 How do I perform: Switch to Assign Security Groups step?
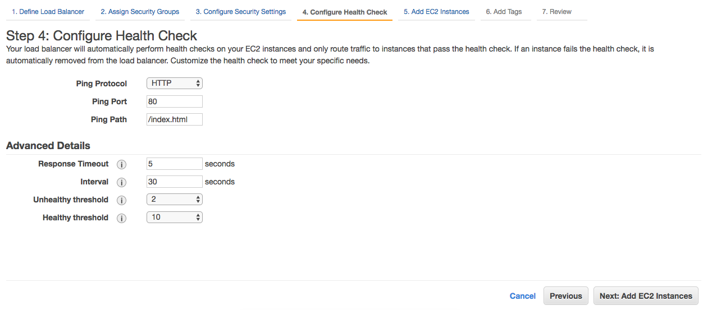[x=140, y=12]
